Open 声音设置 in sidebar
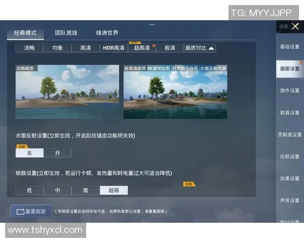The image size is (304, 243). pos(290,200)
